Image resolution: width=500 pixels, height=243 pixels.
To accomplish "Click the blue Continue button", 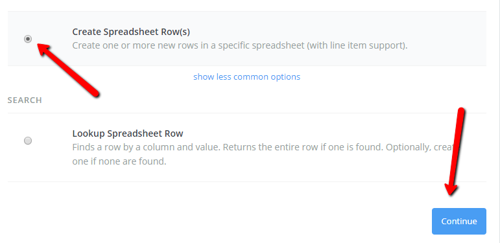I will 459,222.
